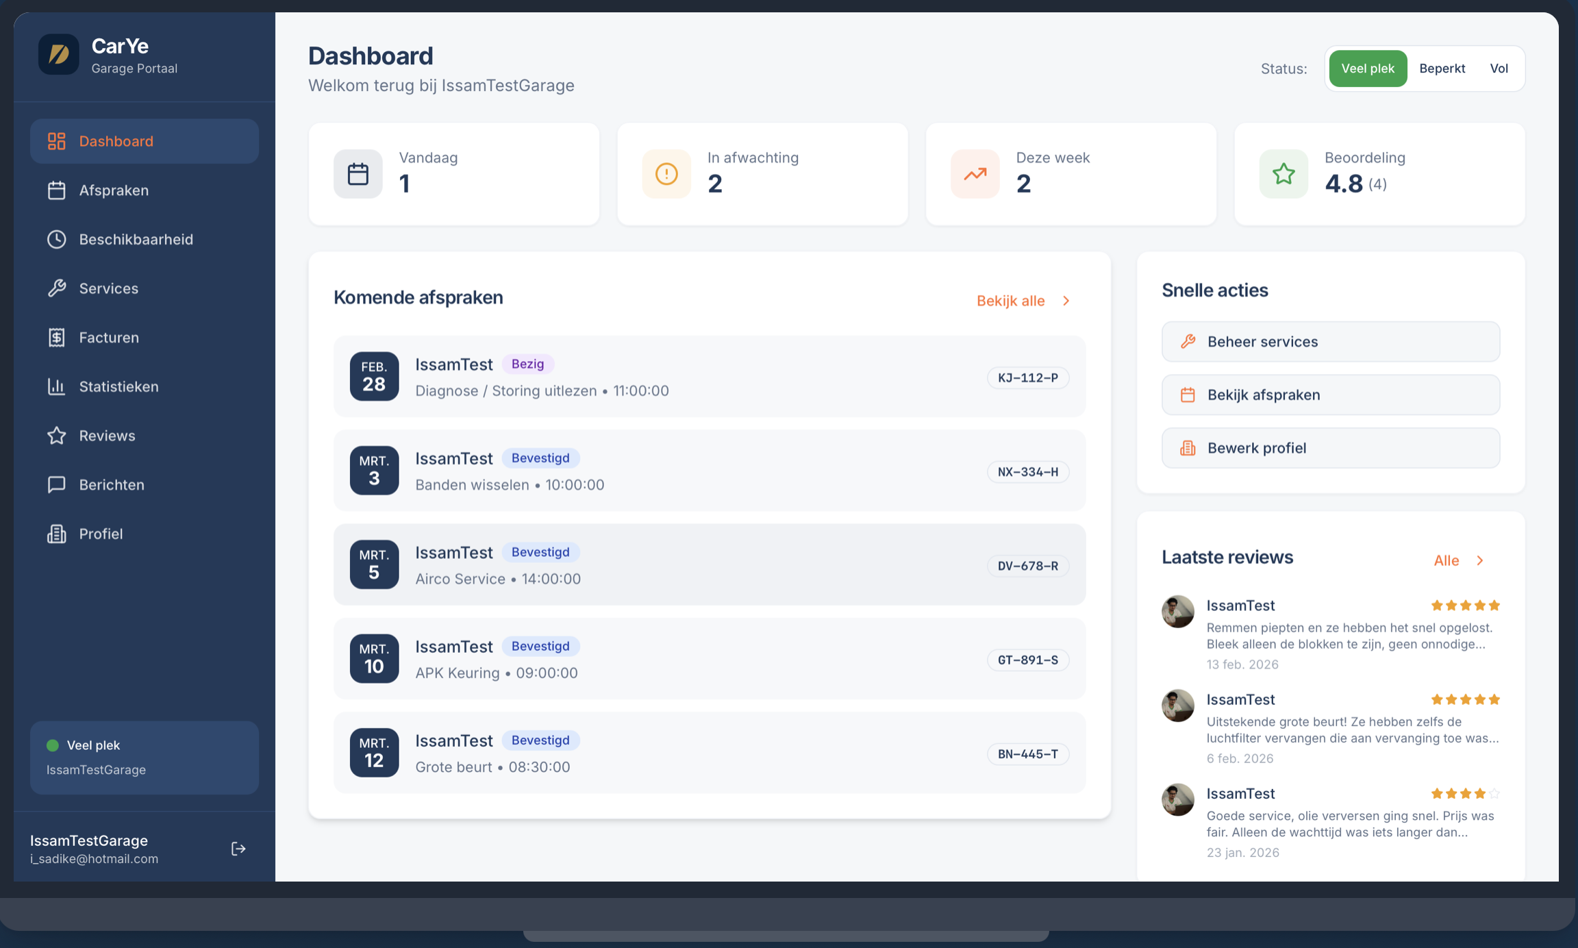Click the CarYe logo icon

[x=59, y=54]
